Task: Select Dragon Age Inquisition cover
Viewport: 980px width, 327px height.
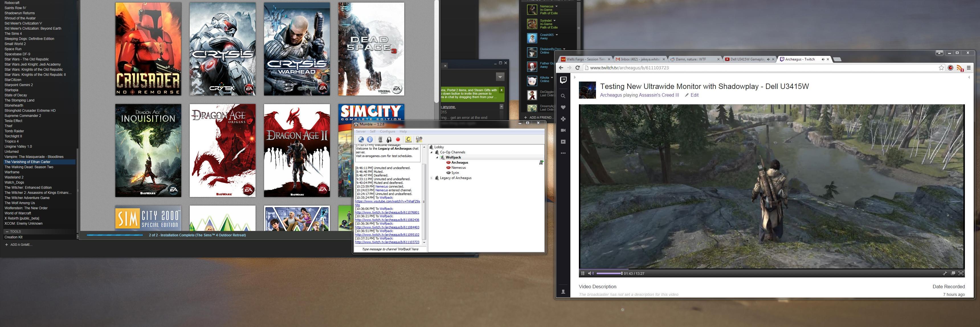Action: [x=148, y=150]
